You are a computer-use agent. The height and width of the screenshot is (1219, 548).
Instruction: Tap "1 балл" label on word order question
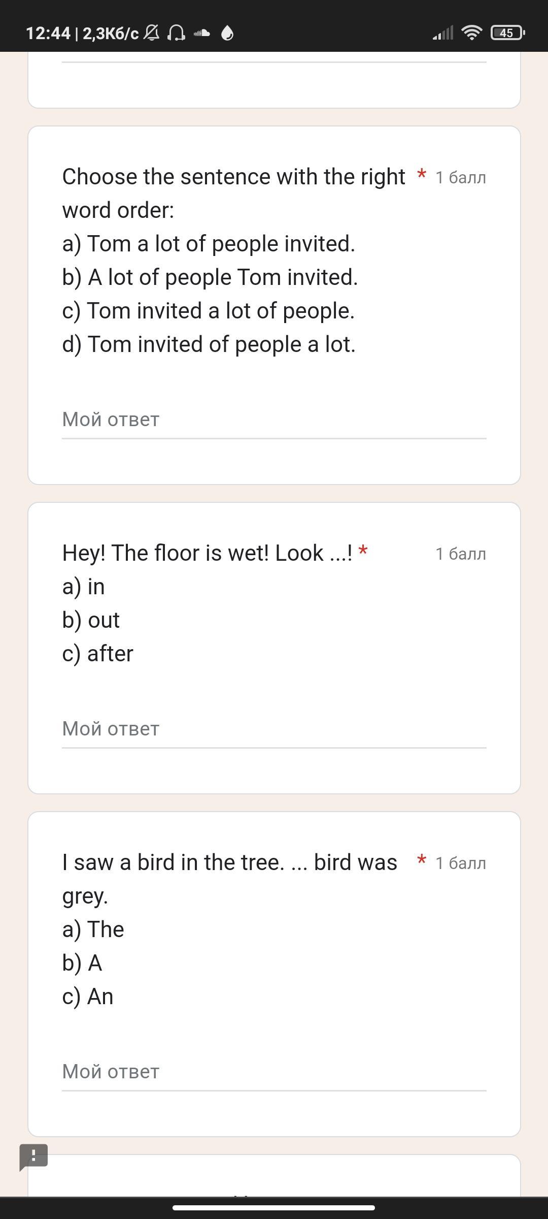click(460, 178)
